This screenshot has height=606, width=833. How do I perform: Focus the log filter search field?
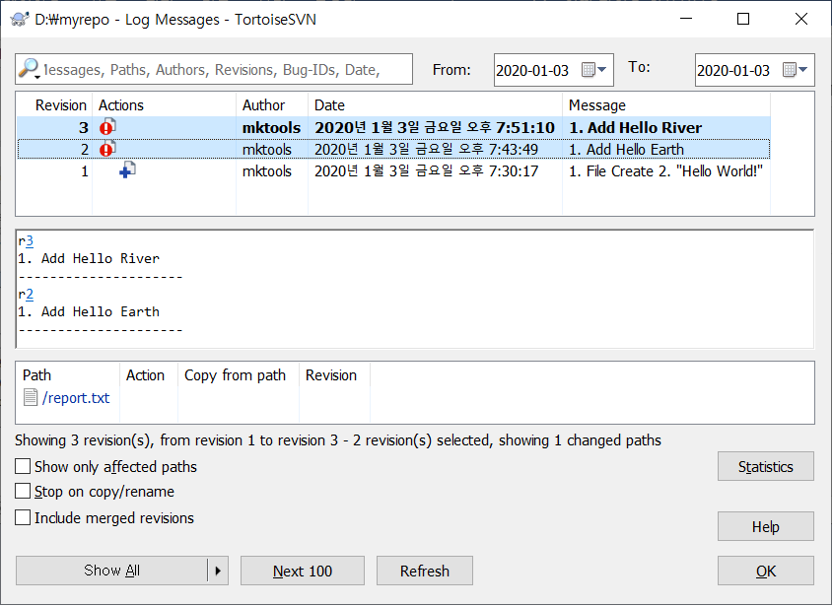coord(214,69)
